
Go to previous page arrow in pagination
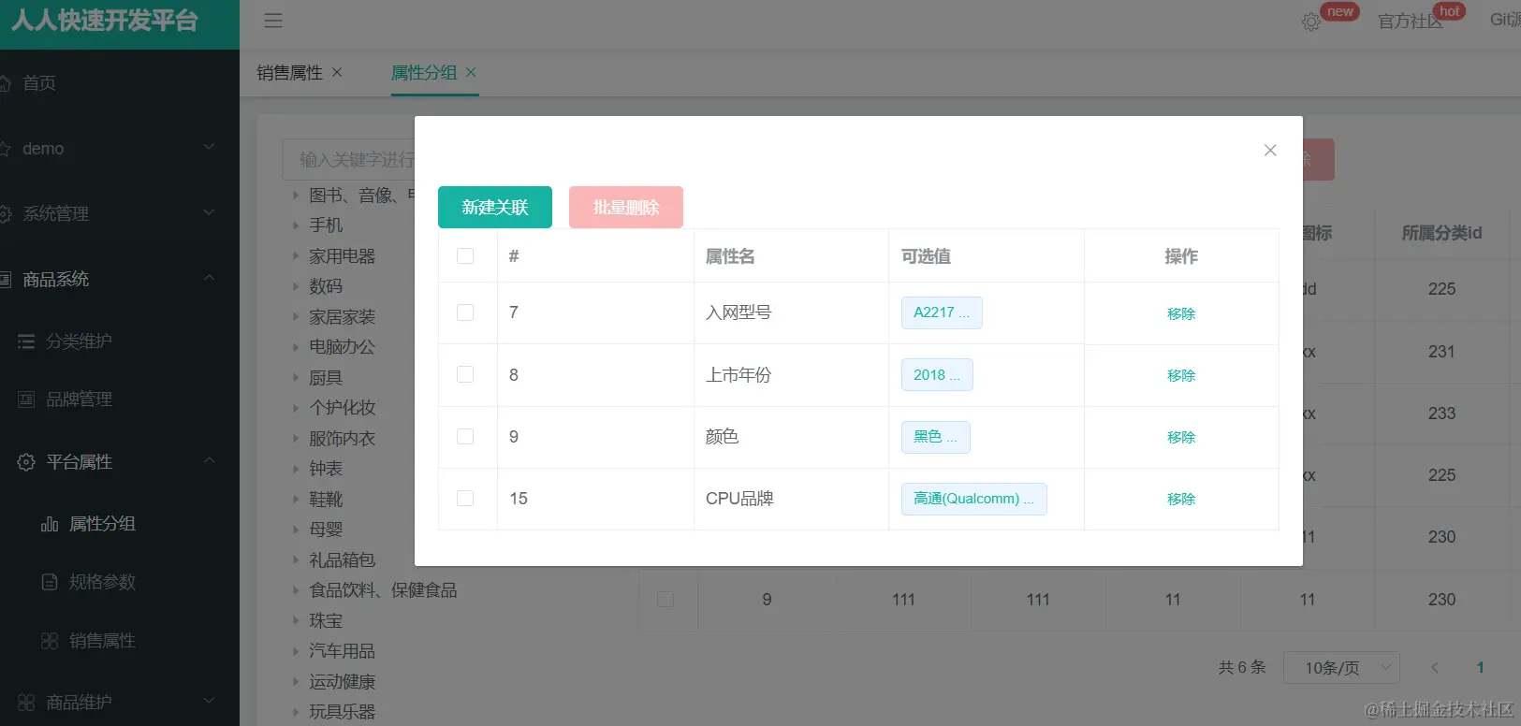click(x=1435, y=668)
